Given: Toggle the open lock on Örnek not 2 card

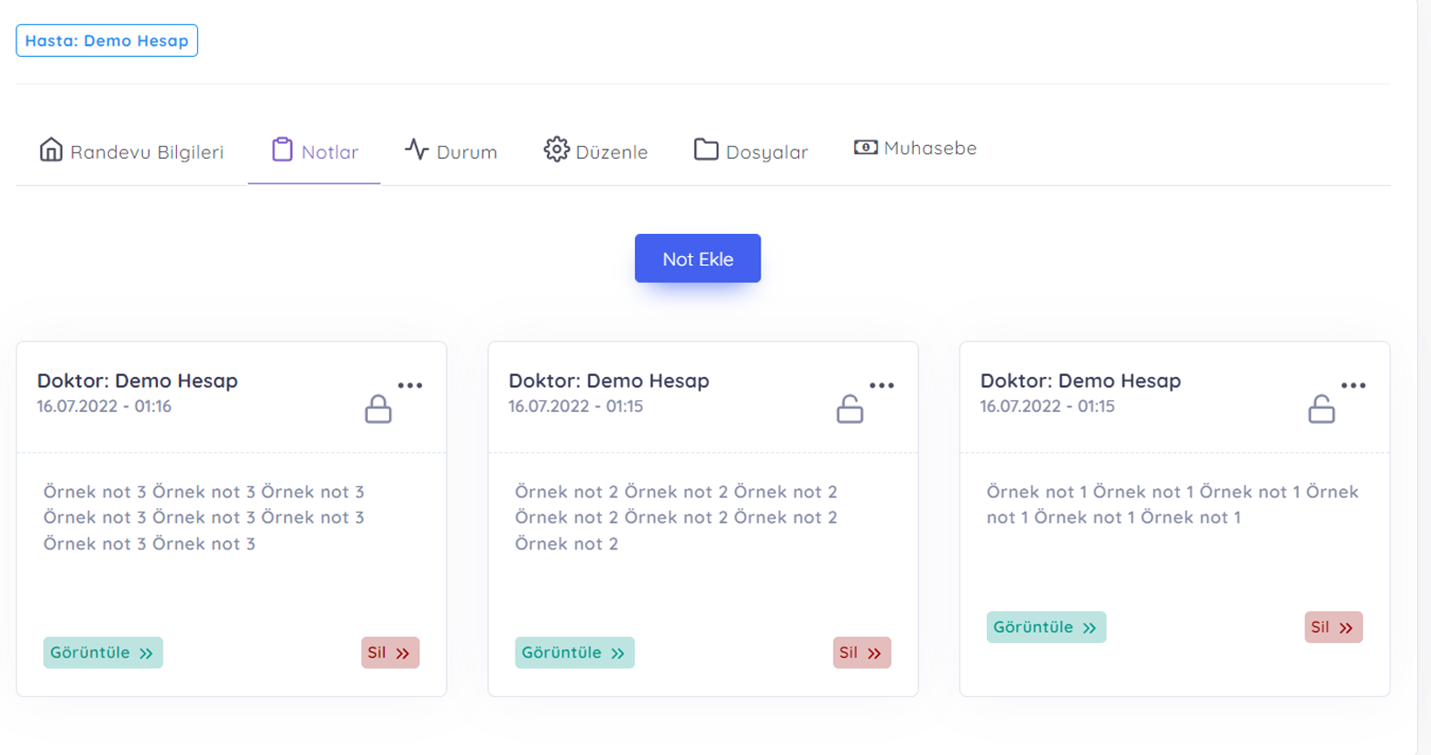Looking at the screenshot, I should pos(849,409).
